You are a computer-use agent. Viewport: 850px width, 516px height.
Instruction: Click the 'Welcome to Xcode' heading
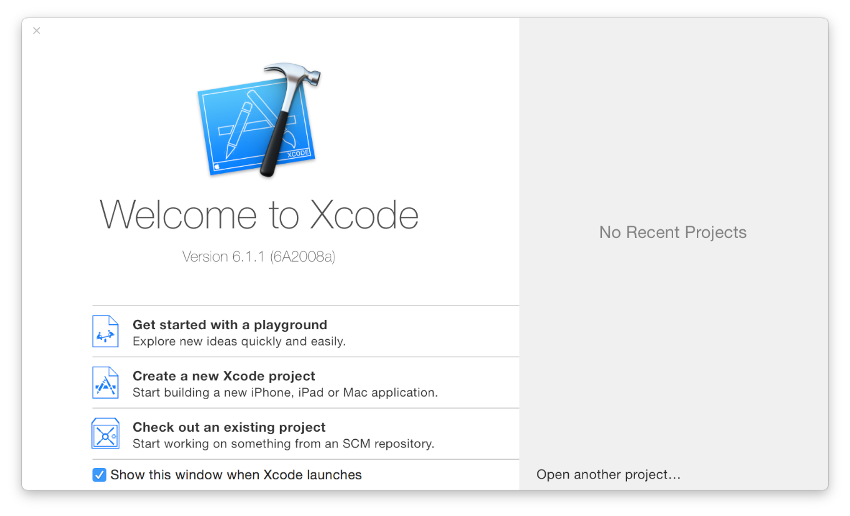[x=259, y=215]
